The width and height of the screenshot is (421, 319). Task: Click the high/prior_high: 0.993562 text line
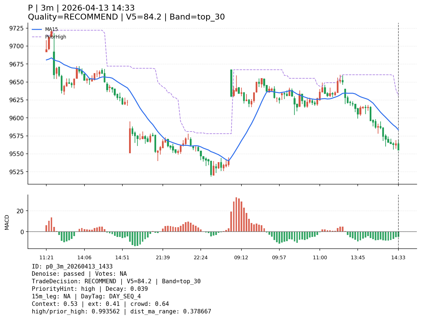pos(121,311)
